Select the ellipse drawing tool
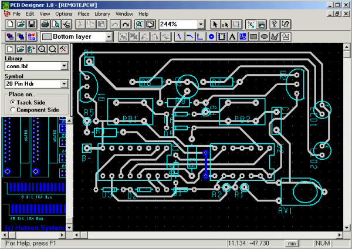Screen dimensions: 352x249 (x=265, y=36)
